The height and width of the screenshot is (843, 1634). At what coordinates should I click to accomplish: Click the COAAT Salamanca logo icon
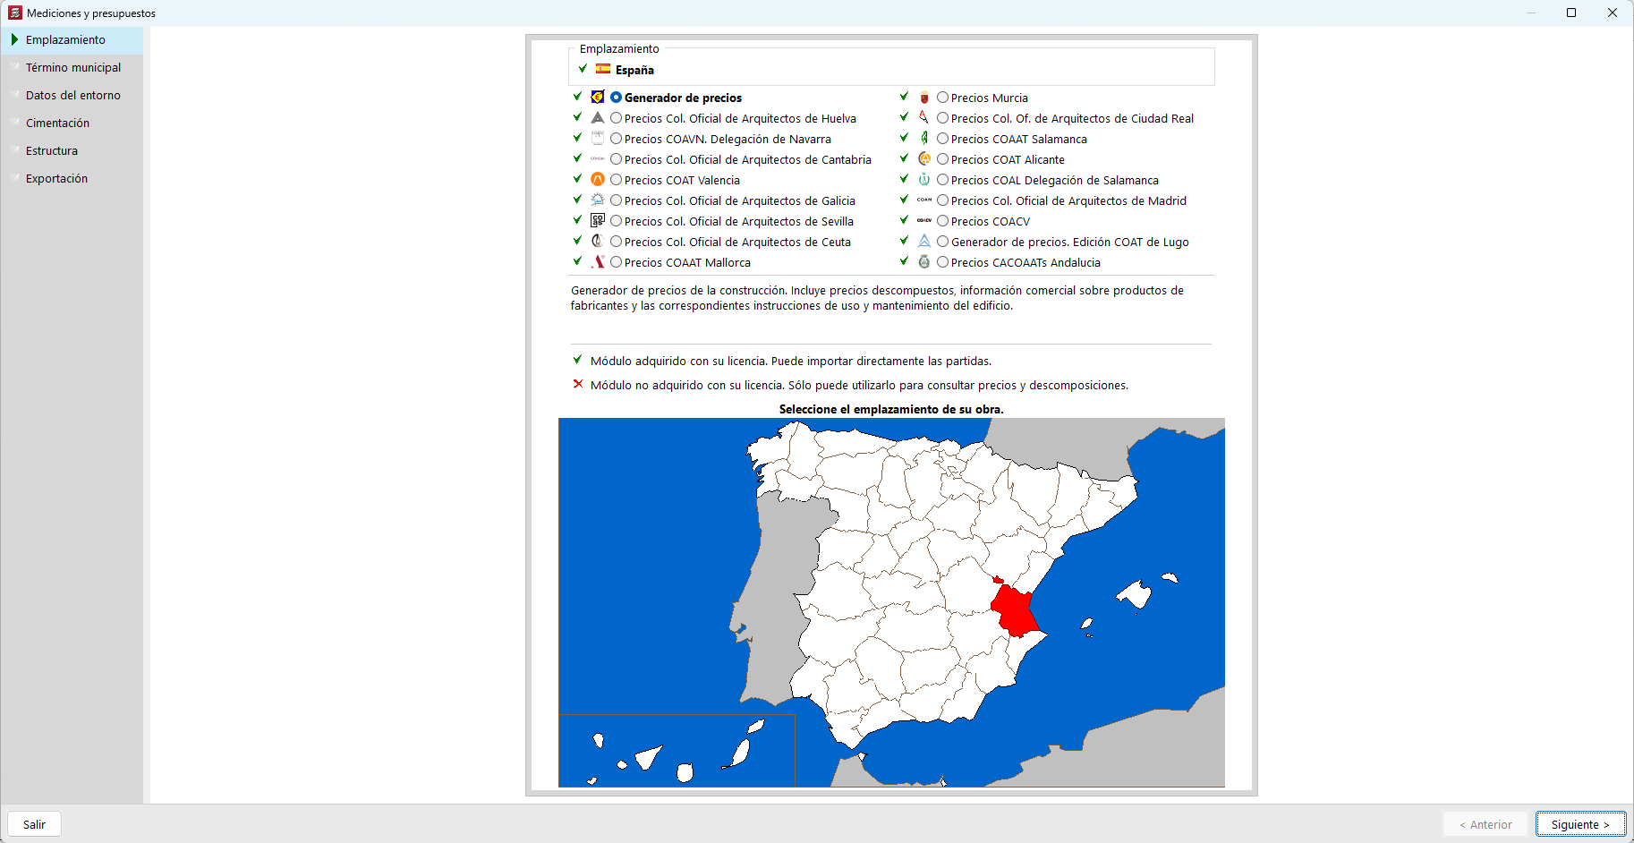924,138
